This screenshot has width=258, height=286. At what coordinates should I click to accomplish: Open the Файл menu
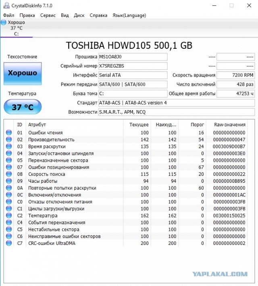pyautogui.click(x=8, y=15)
